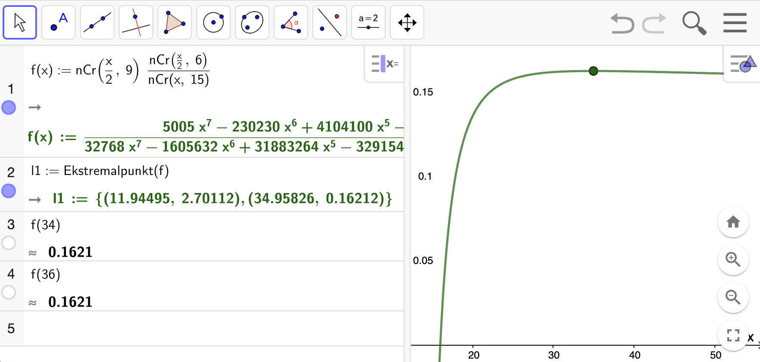Click the empty input row 5
Viewport: 760px width, 362px height.
pos(214,328)
